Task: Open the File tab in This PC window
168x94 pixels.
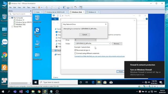Action: 55,19
